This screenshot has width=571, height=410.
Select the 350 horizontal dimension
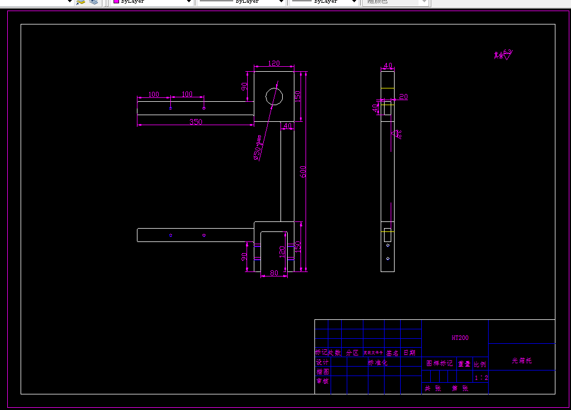pyautogui.click(x=196, y=122)
